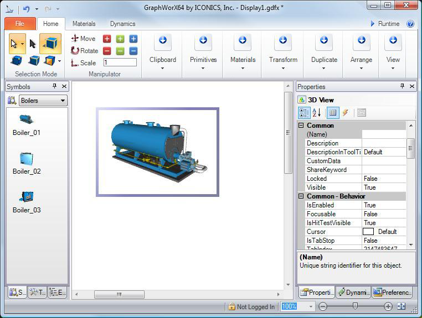Collapse the Common - Behavior property section
Viewport: 422px width, 318px height.
[x=301, y=196]
